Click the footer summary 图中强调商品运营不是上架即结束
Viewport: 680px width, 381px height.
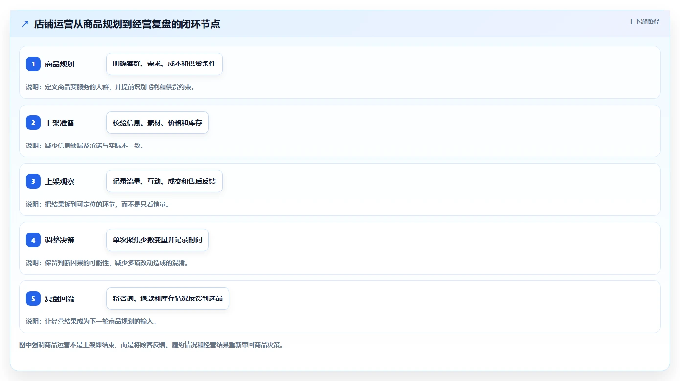pyautogui.click(x=151, y=345)
